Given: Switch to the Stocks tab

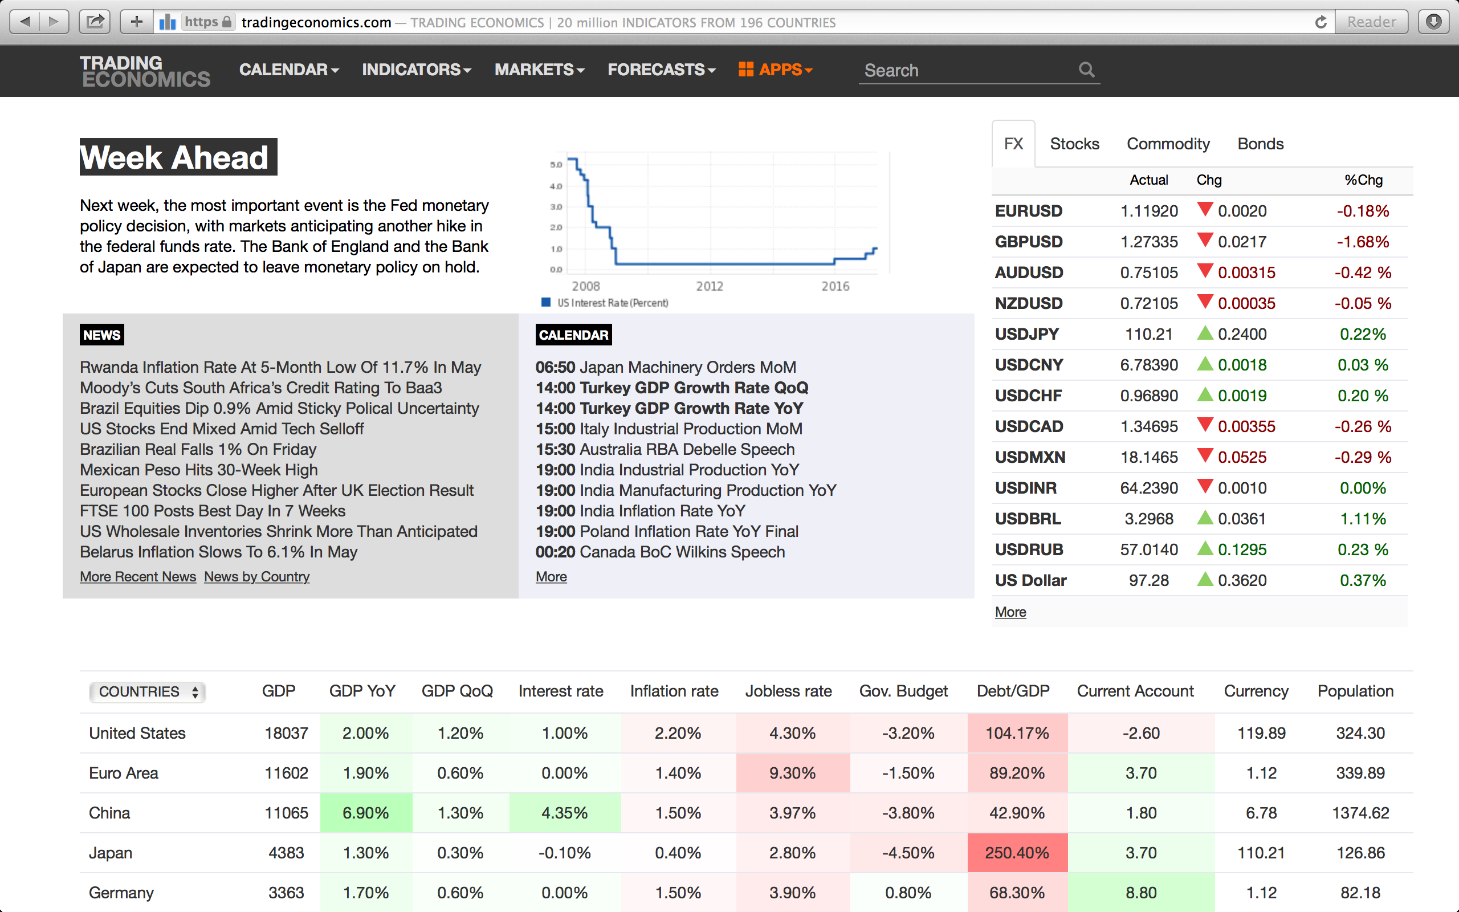Looking at the screenshot, I should (1074, 144).
